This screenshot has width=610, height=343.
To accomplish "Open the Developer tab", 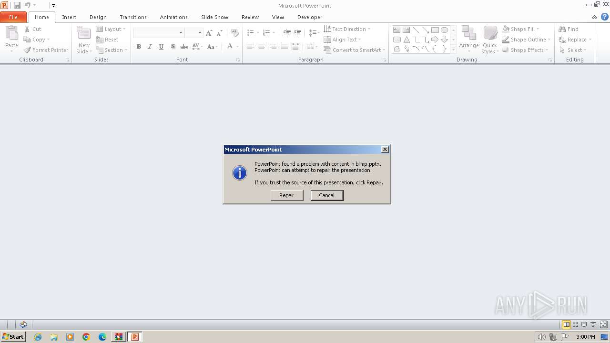I will click(310, 17).
